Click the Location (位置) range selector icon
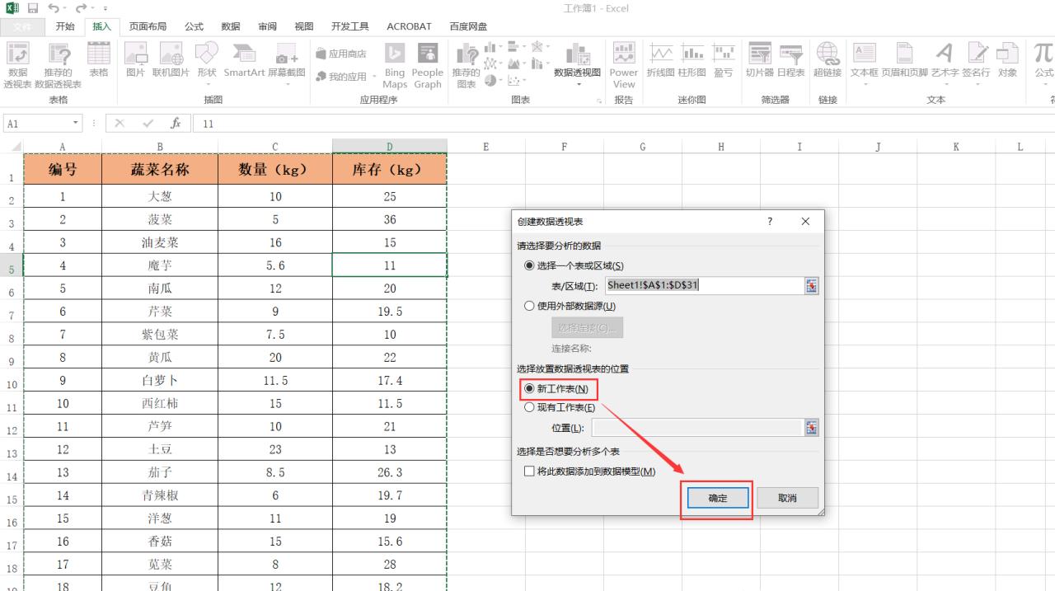The width and height of the screenshot is (1055, 591). [811, 428]
